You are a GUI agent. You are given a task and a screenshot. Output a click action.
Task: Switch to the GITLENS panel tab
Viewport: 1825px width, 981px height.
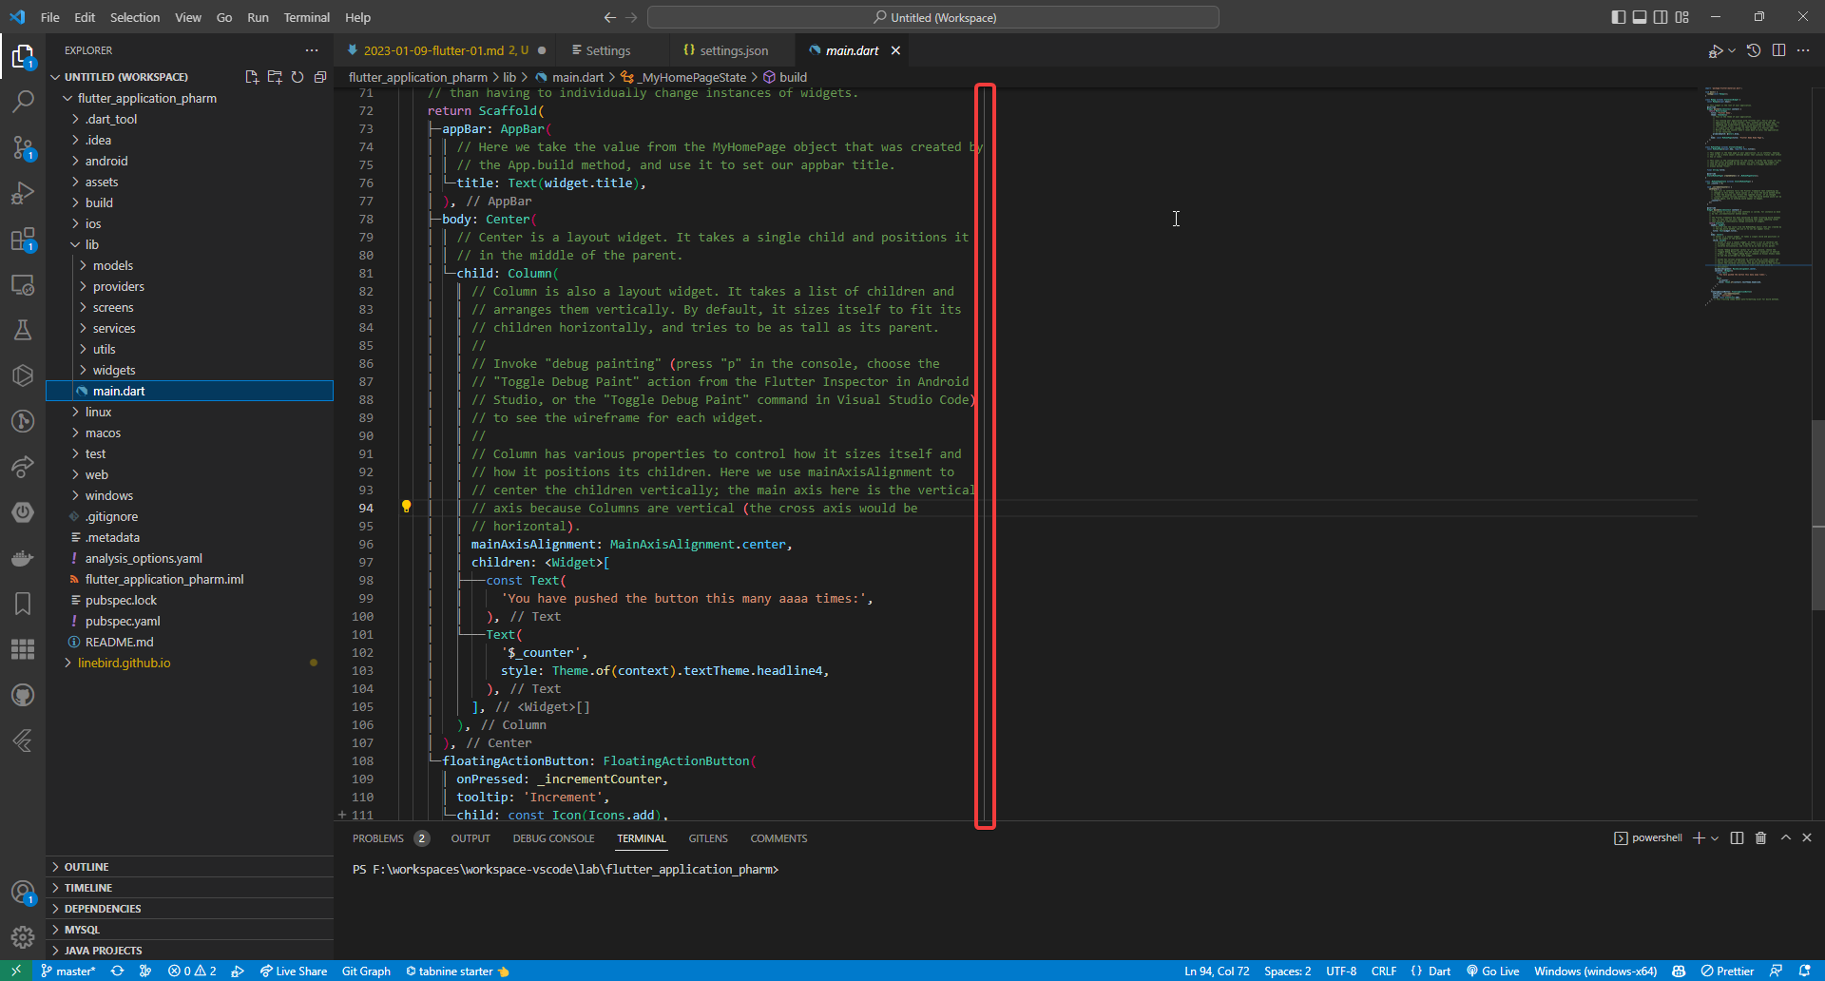point(708,838)
